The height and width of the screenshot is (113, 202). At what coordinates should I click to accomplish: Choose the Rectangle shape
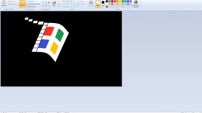(66, 2)
